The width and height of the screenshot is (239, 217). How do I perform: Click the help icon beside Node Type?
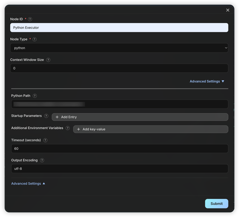click(x=35, y=39)
